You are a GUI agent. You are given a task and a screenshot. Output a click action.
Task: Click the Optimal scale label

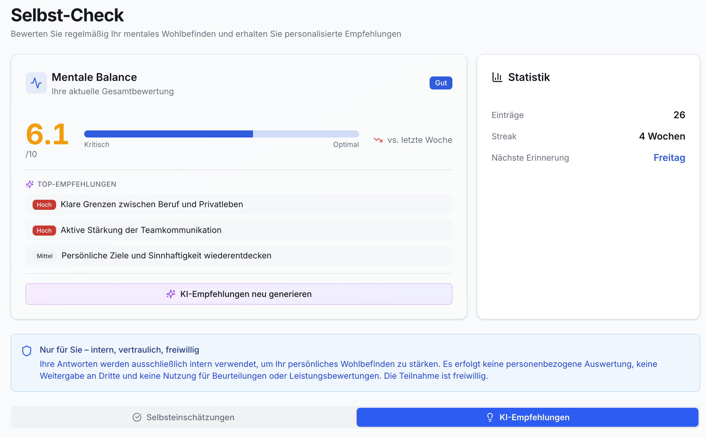tap(346, 145)
